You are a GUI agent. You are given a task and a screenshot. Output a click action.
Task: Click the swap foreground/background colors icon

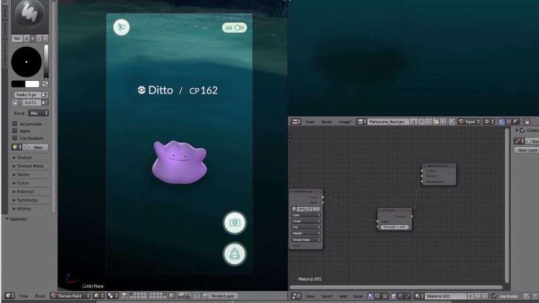[45, 84]
